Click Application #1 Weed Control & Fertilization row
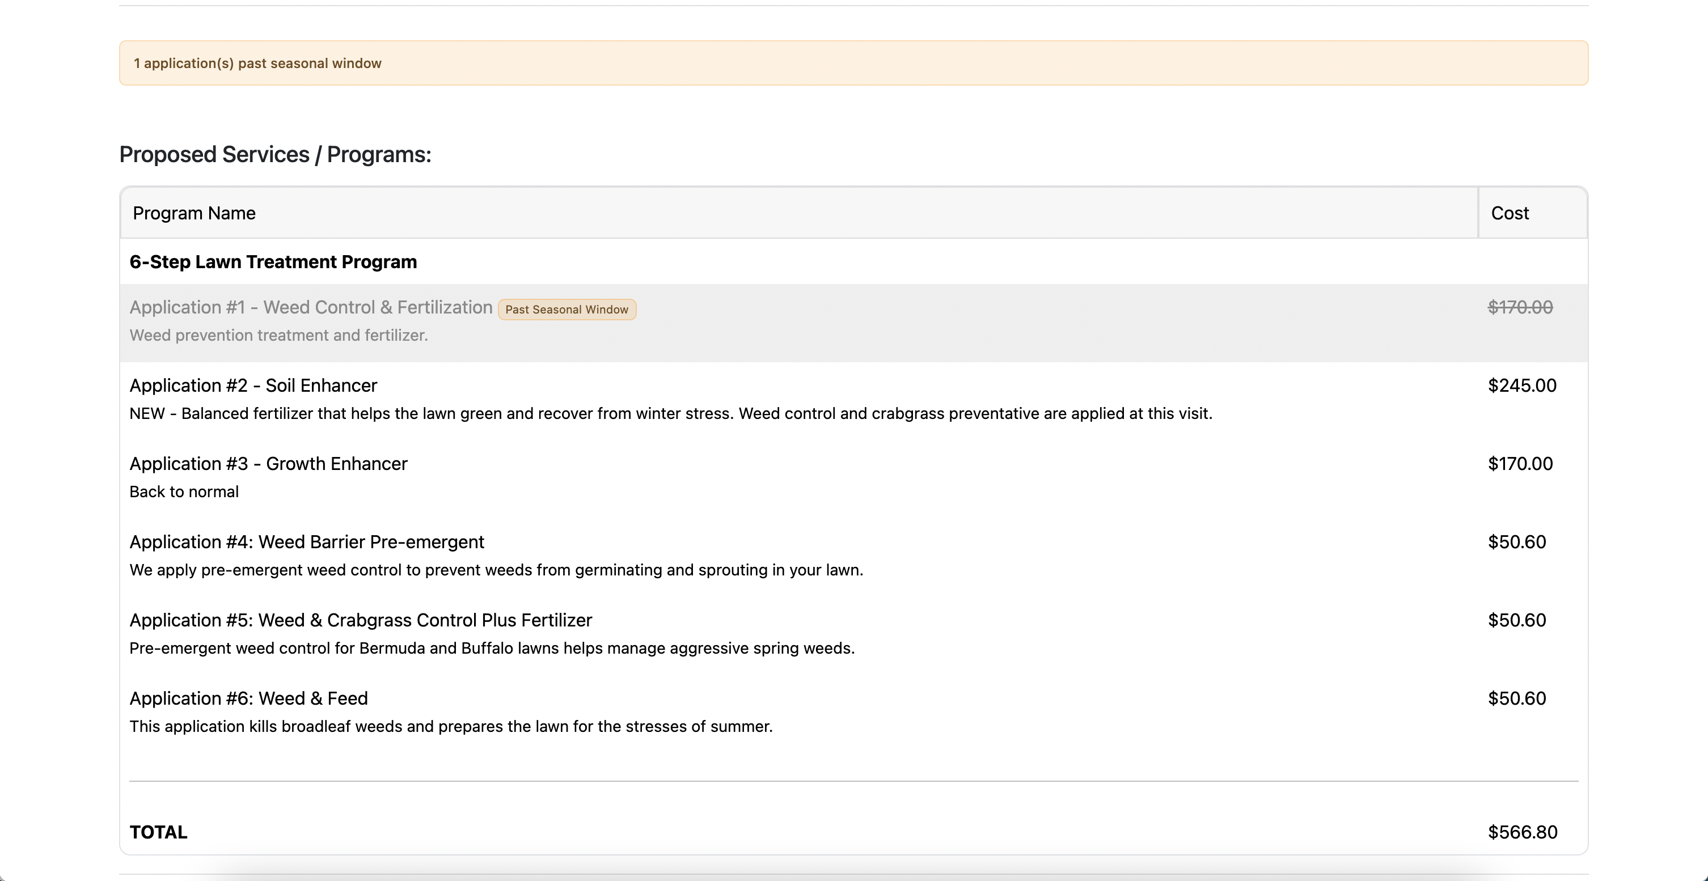The height and width of the screenshot is (881, 1708). (x=310, y=308)
